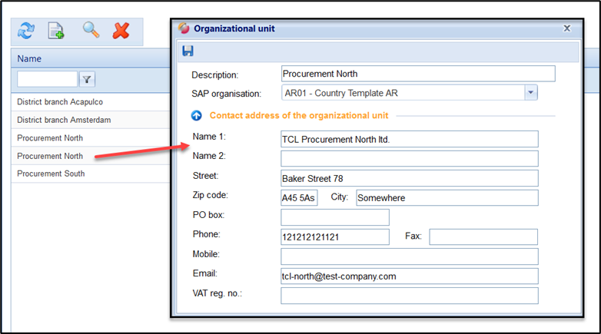Click the empty Fax input field
601x334 pixels.
pos(483,236)
